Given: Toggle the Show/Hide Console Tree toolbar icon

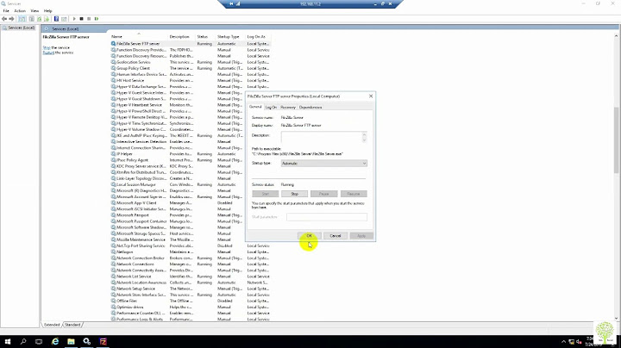Looking at the screenshot, I should pyautogui.click(x=22, y=19).
